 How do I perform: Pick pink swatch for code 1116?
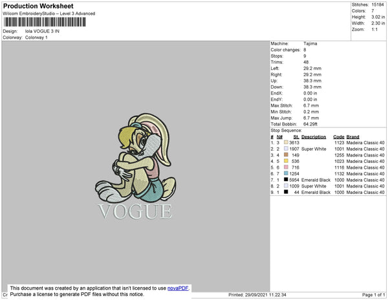pyautogui.click(x=286, y=167)
